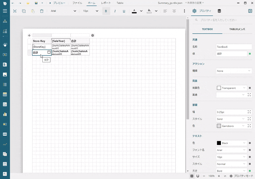The height and width of the screenshot is (179, 255).
Task: Open the data panel database icon
Action: pos(219,11)
